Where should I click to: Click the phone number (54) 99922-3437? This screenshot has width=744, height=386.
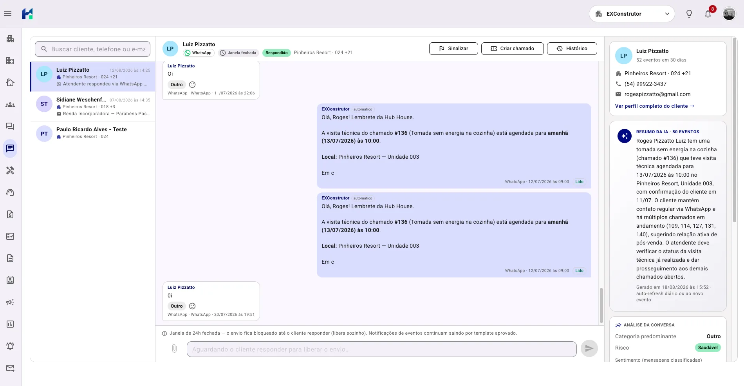pos(645,84)
